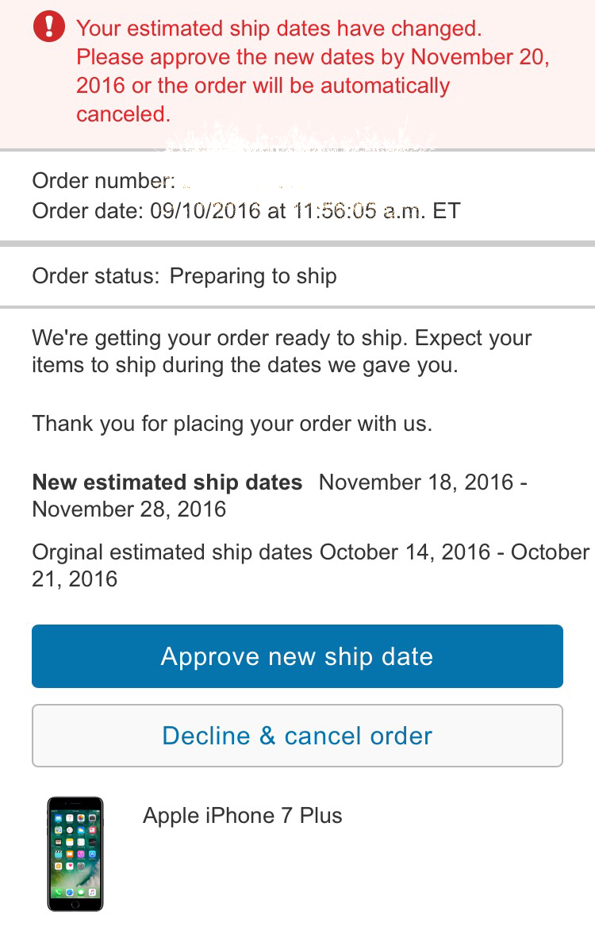Click the Thank you for placing your order text

(x=232, y=423)
